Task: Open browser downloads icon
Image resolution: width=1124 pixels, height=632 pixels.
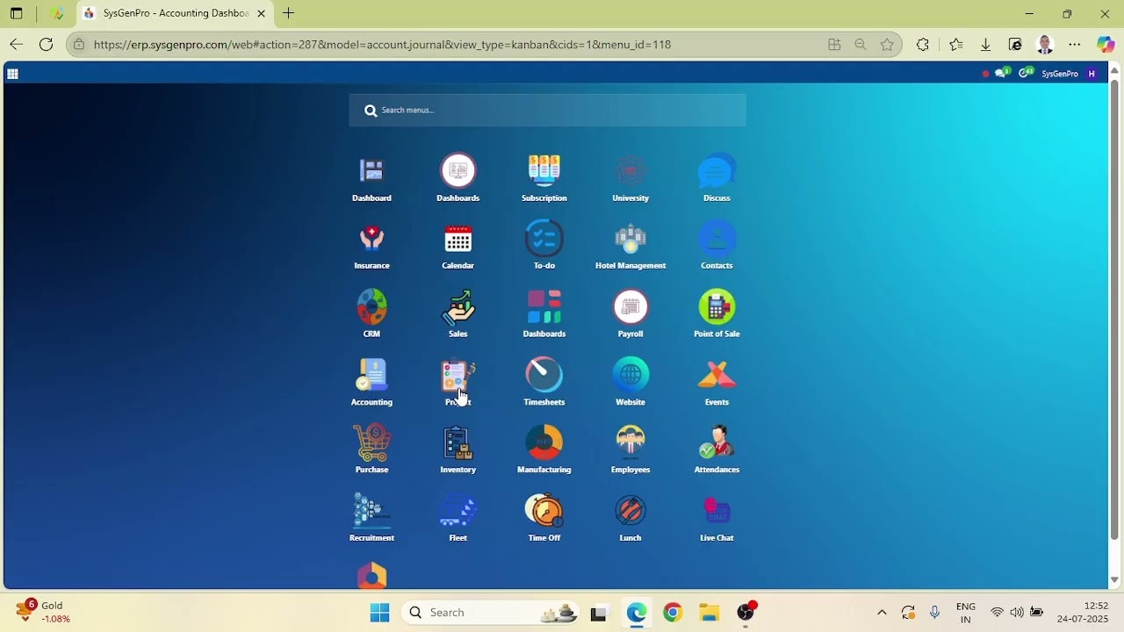Action: coord(985,44)
